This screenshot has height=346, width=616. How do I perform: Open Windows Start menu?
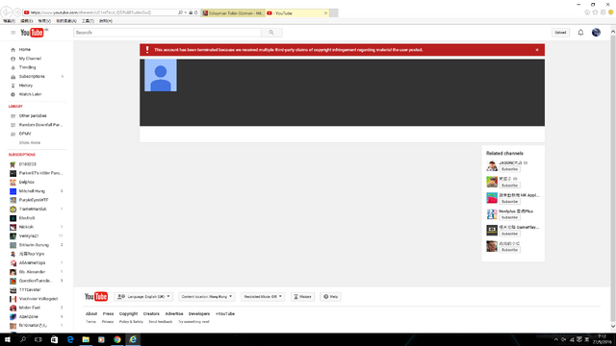(x=7, y=339)
